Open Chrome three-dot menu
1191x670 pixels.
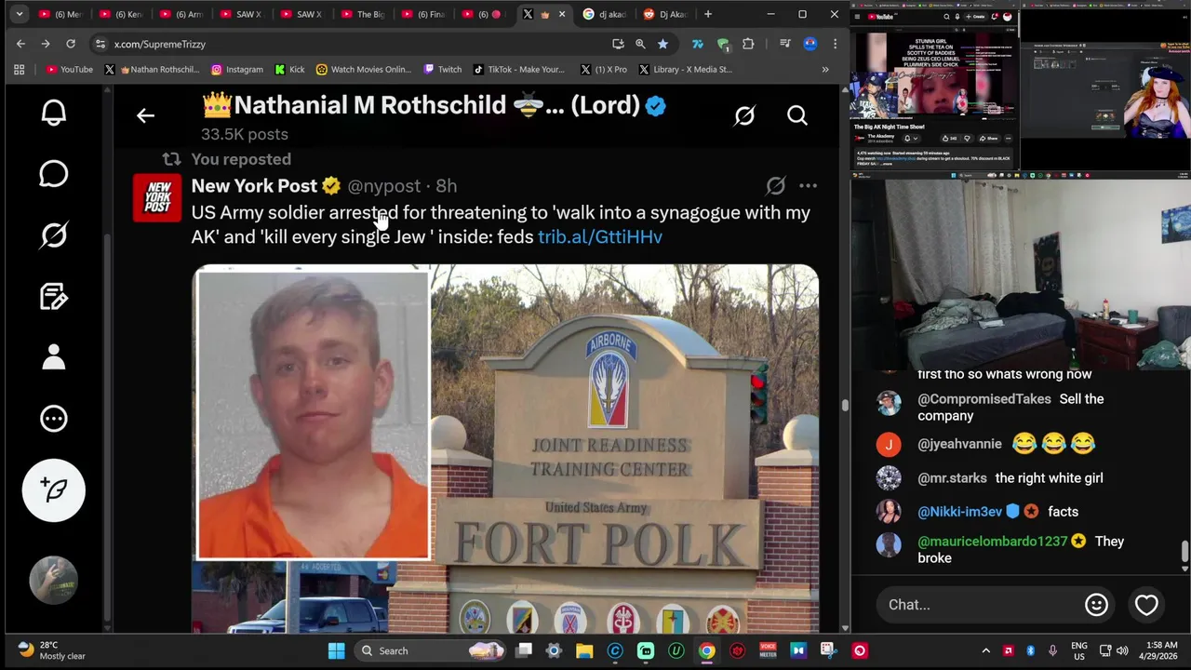pyautogui.click(x=835, y=44)
